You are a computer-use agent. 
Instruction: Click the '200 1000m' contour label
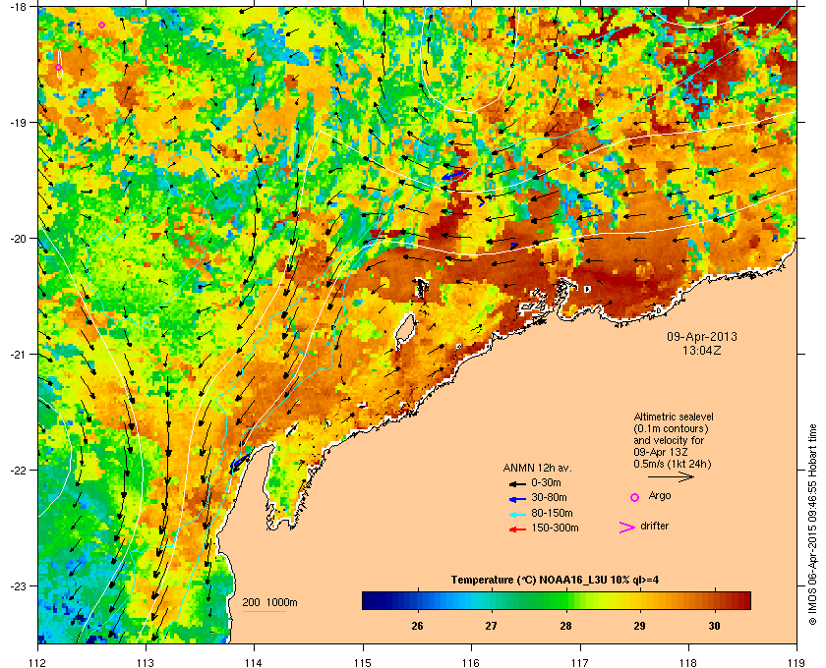(269, 603)
